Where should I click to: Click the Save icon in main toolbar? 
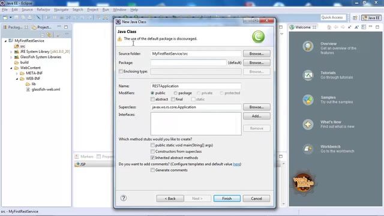pos(16,17)
